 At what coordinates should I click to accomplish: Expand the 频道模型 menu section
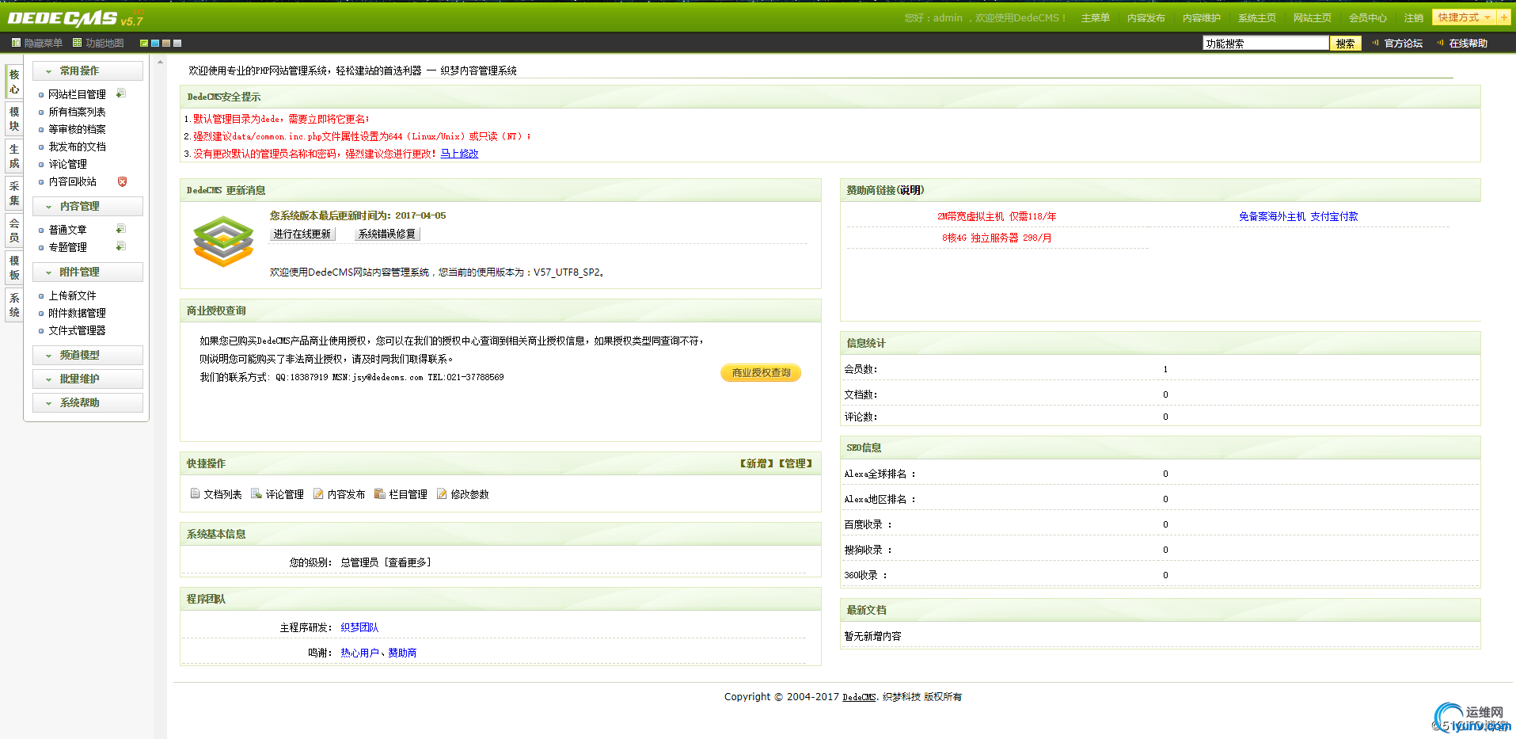point(88,355)
